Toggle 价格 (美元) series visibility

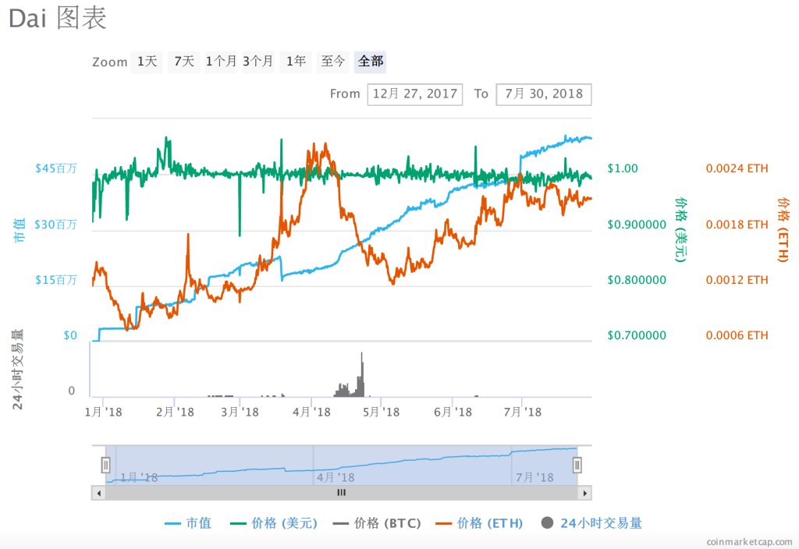(275, 523)
